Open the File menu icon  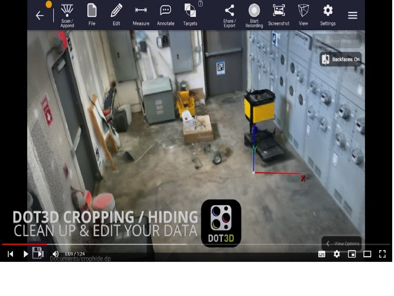[92, 14]
